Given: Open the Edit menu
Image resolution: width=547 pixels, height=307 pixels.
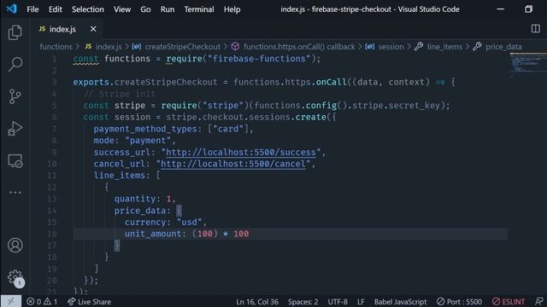Looking at the screenshot, I should (x=55, y=9).
